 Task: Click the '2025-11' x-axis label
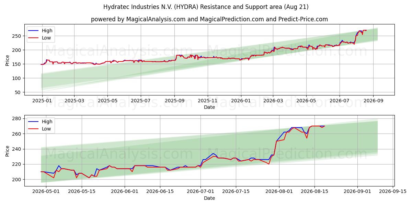207,101
